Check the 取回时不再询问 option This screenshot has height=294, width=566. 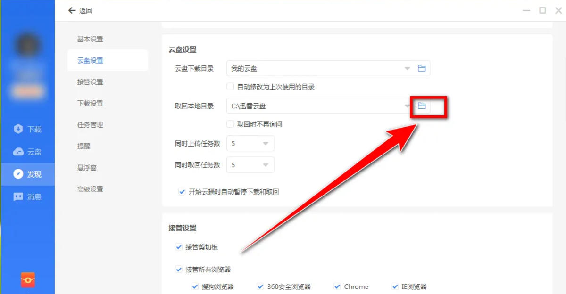230,124
